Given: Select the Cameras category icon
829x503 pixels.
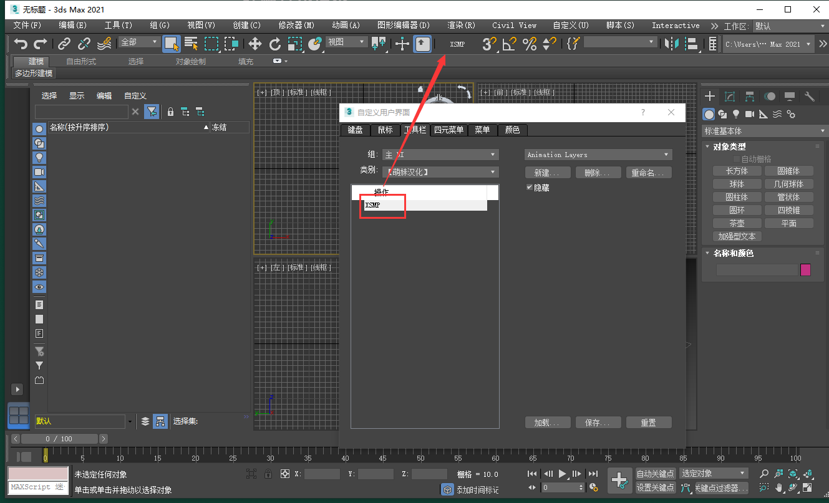Looking at the screenshot, I should (x=750, y=114).
